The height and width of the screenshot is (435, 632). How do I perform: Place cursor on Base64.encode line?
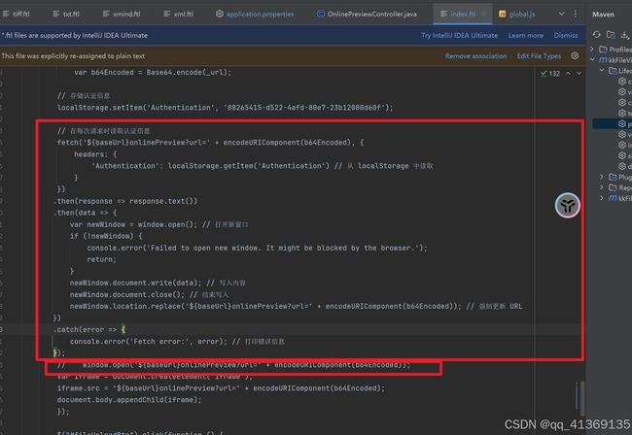153,73
